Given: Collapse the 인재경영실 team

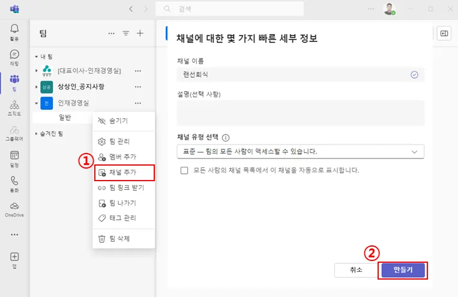Looking at the screenshot, I should point(36,103).
